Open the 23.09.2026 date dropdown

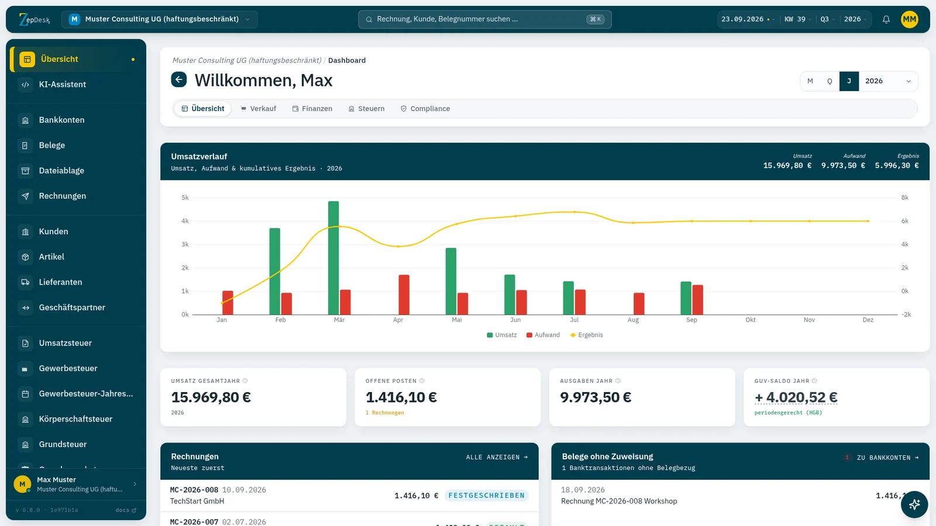coord(748,19)
